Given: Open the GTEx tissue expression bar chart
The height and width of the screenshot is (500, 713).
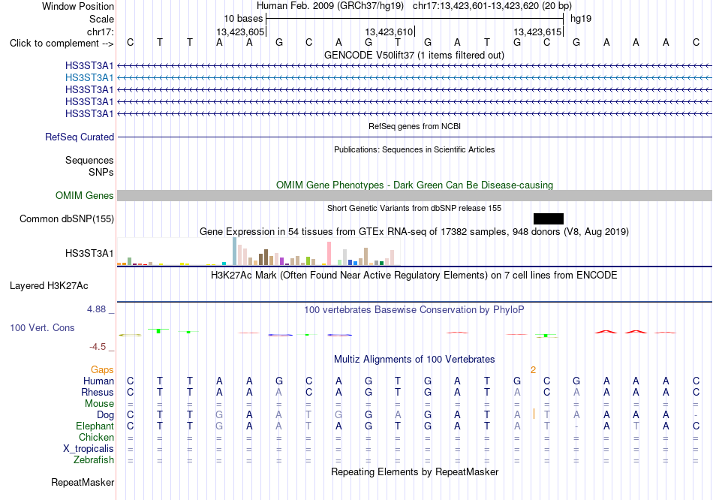Looking at the screenshot, I should (x=258, y=252).
